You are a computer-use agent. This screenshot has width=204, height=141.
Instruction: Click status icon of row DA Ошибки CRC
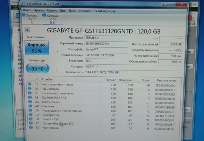coord(31,119)
